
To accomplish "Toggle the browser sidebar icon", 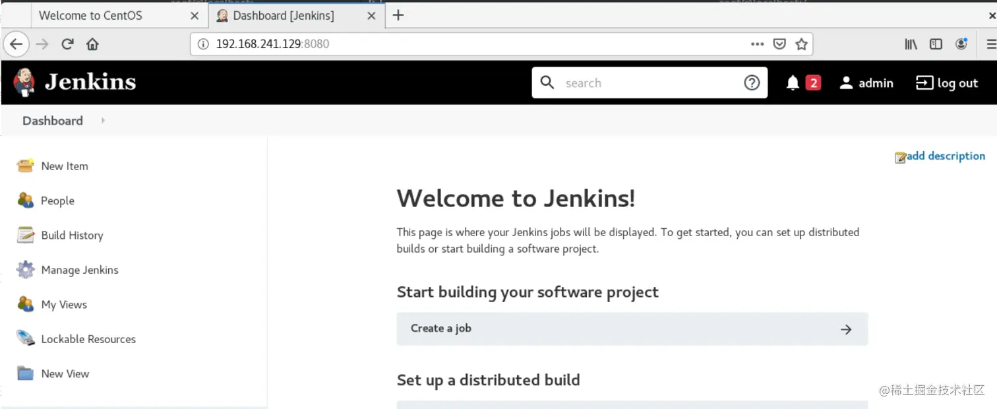I will 936,44.
